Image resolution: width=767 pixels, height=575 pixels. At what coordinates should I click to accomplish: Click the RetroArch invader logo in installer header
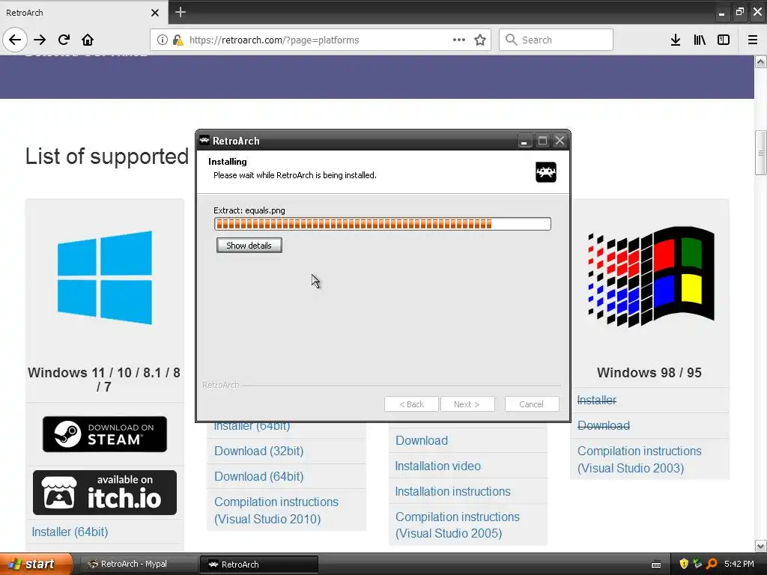pos(546,172)
